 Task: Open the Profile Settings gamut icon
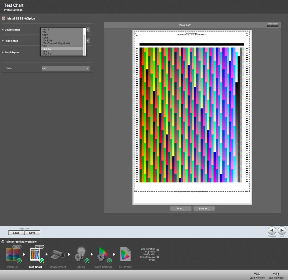point(103,254)
